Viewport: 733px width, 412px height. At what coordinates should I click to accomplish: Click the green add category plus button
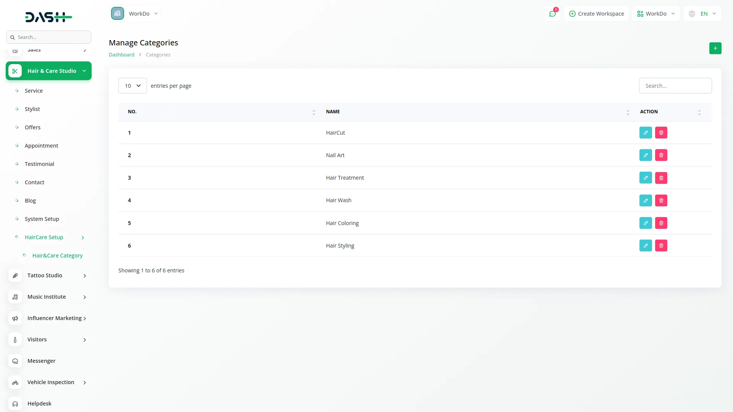click(715, 48)
